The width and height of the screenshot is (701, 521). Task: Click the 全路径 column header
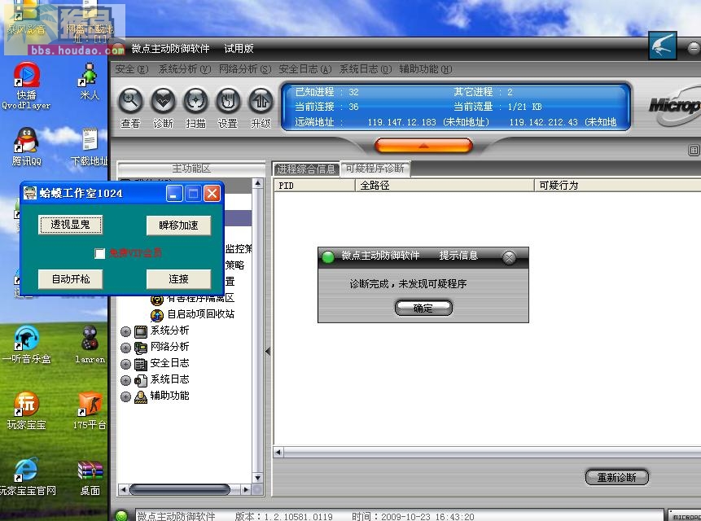coord(445,186)
